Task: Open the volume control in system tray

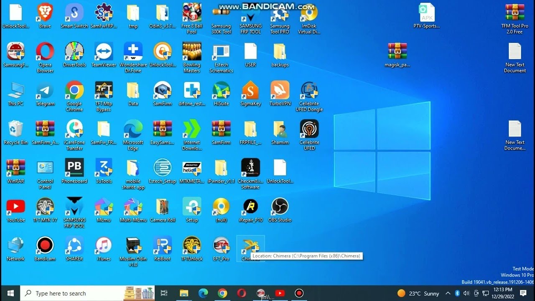Action: point(466,293)
